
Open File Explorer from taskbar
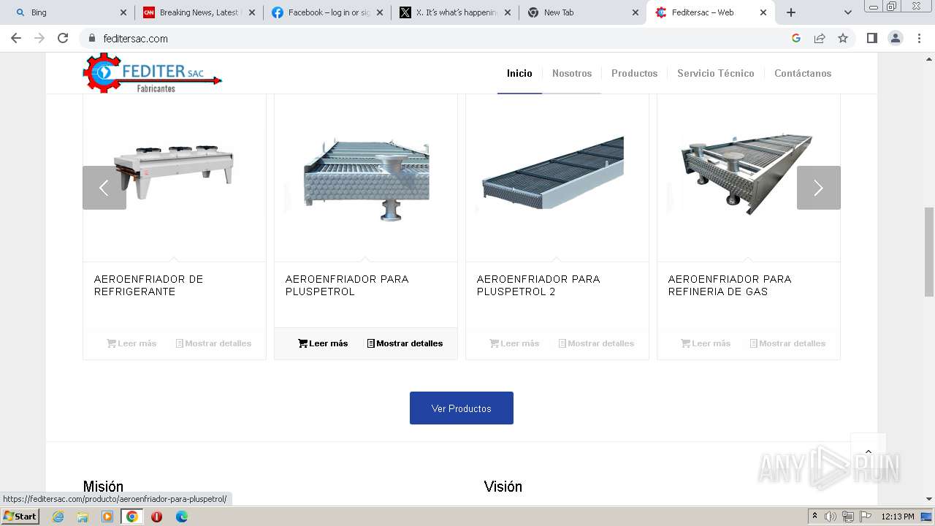click(x=83, y=517)
